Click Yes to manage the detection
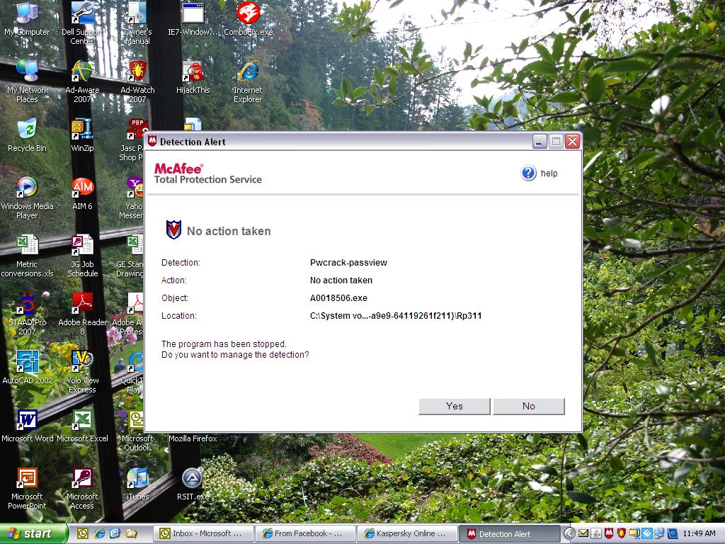This screenshot has width=725, height=544. coord(454,406)
